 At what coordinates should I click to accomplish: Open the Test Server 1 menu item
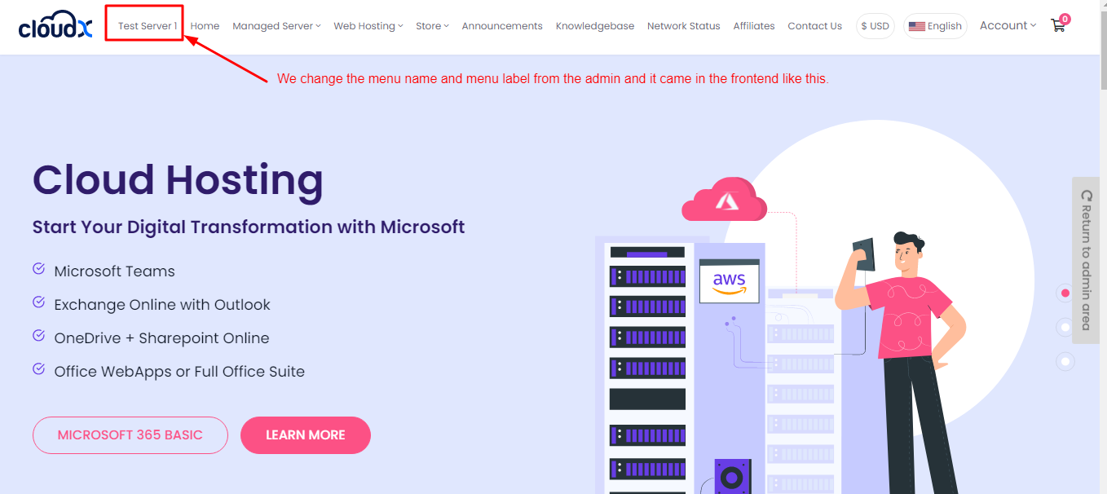click(x=148, y=26)
